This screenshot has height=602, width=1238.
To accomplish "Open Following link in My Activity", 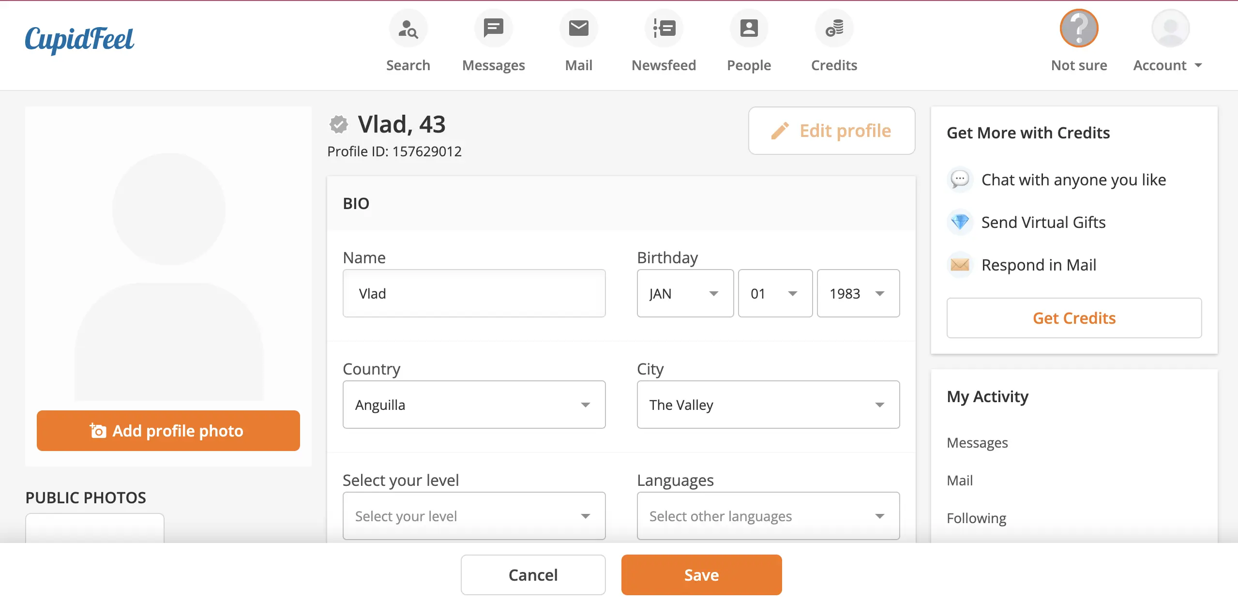I will pyautogui.click(x=976, y=518).
